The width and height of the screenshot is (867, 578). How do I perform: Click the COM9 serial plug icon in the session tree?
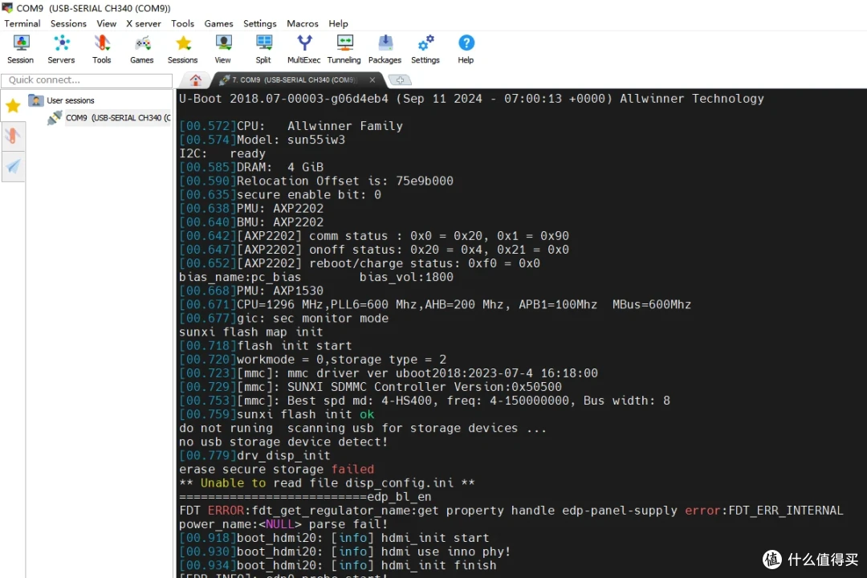55,118
